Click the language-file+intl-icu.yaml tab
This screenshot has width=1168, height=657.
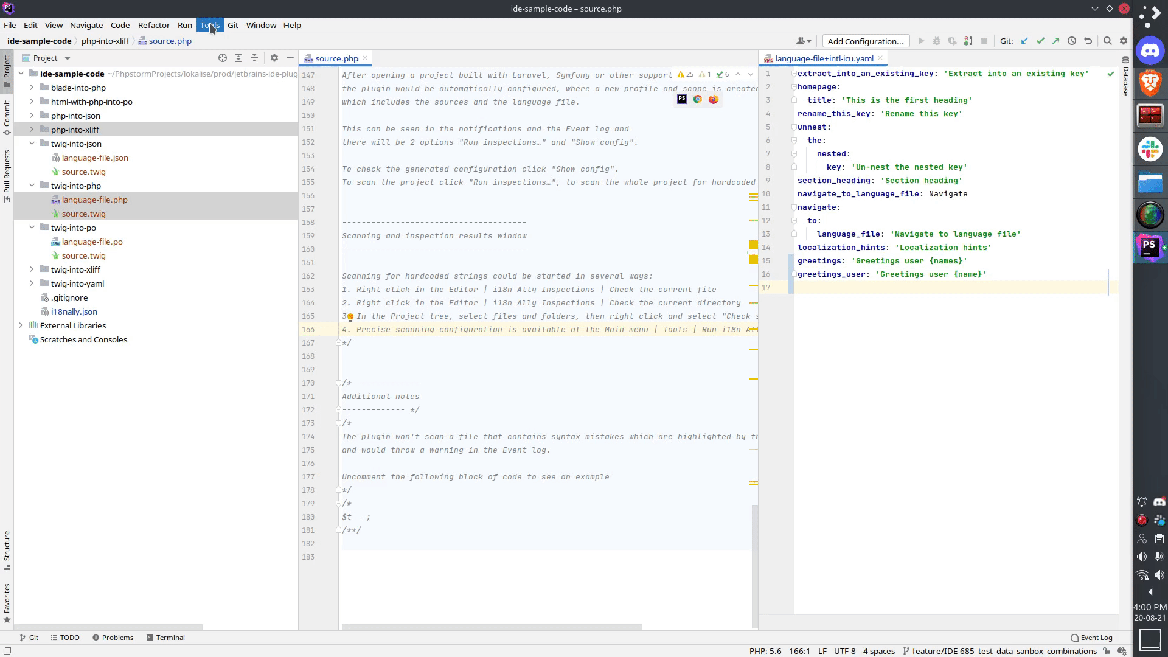pos(825,58)
